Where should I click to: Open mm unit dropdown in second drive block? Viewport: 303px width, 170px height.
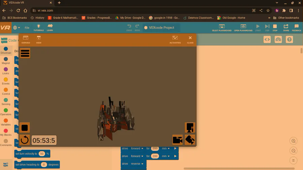tap(166, 156)
